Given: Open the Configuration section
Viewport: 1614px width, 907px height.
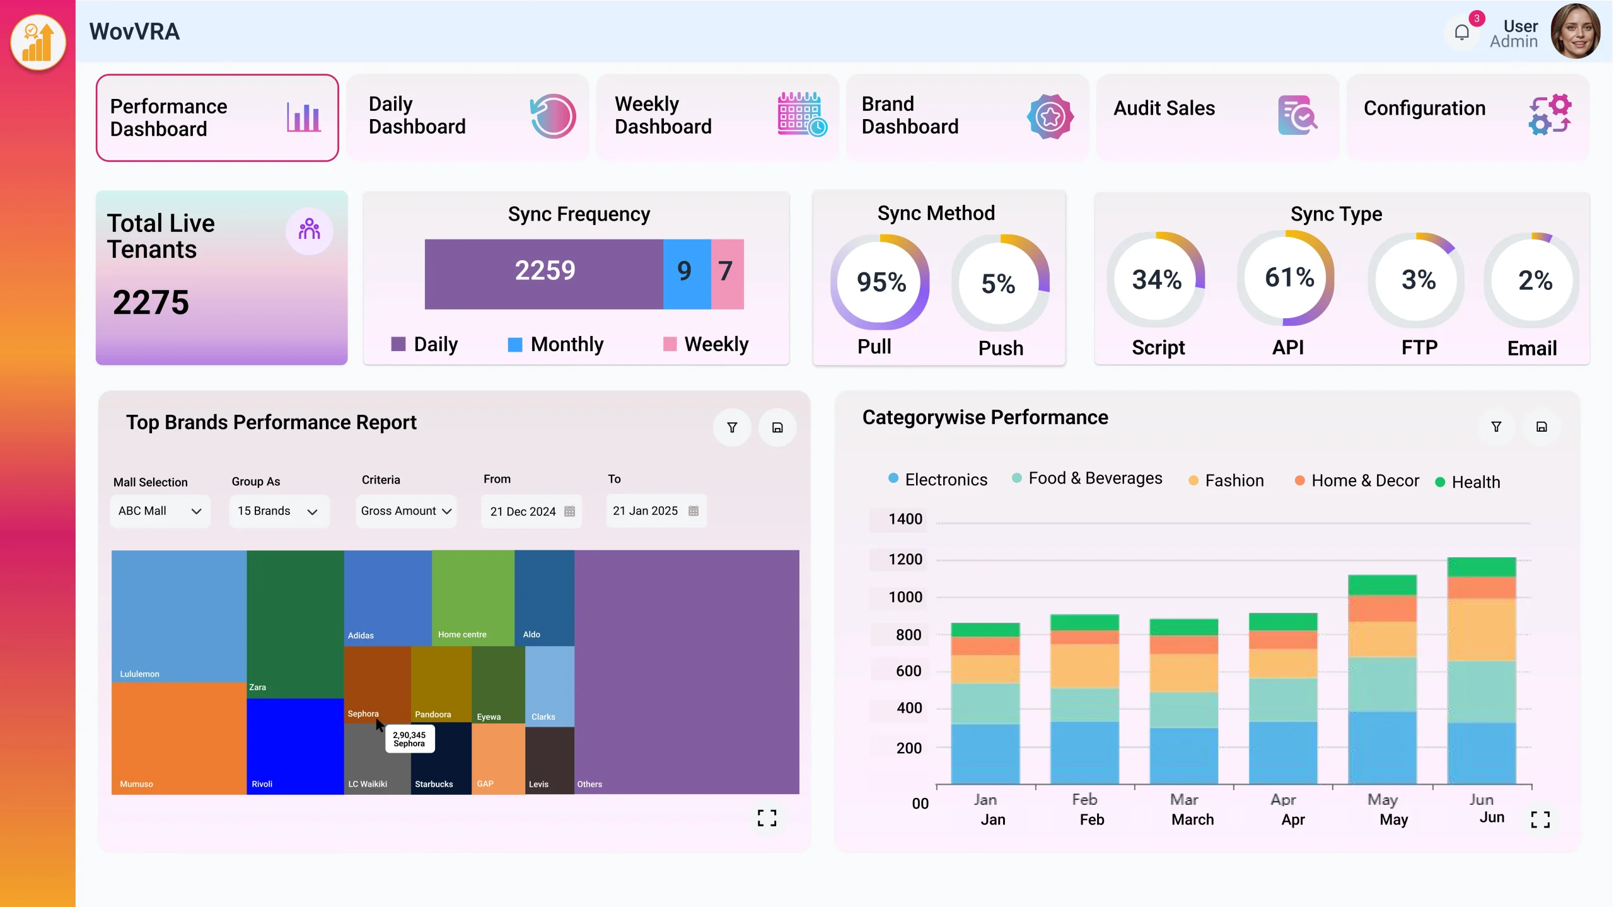Looking at the screenshot, I should pos(1466,117).
